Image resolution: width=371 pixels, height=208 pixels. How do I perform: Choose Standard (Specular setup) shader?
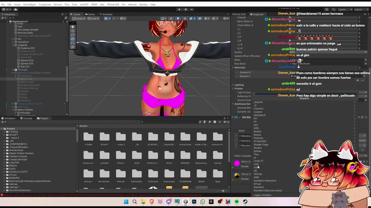coord(304,190)
